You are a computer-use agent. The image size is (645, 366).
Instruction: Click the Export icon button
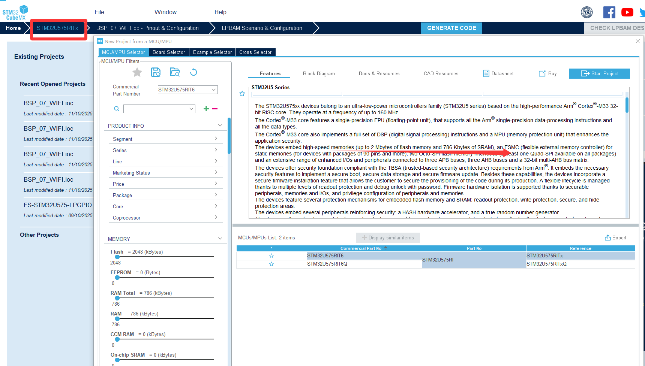[615, 238]
